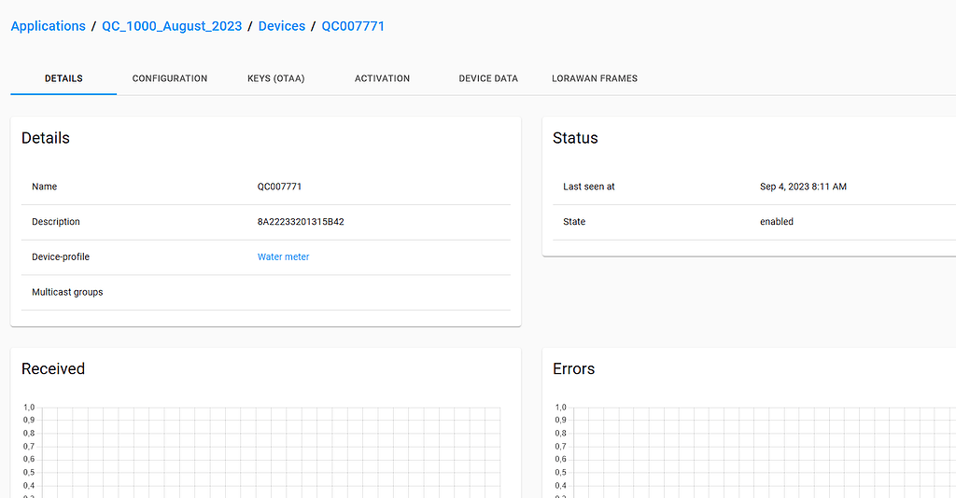Click the description value 8A22233201315B42
Screen dimensions: 956x498
point(301,222)
